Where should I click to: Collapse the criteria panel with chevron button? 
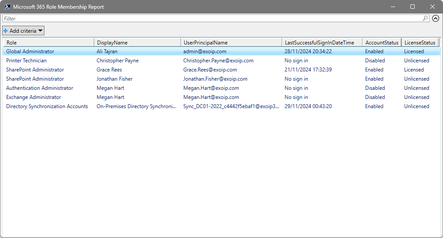coord(435,18)
